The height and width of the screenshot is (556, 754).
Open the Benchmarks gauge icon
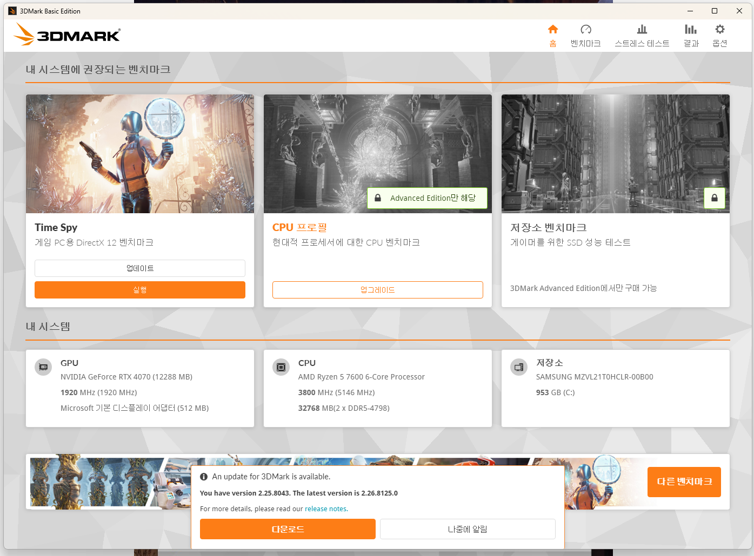pos(586,29)
